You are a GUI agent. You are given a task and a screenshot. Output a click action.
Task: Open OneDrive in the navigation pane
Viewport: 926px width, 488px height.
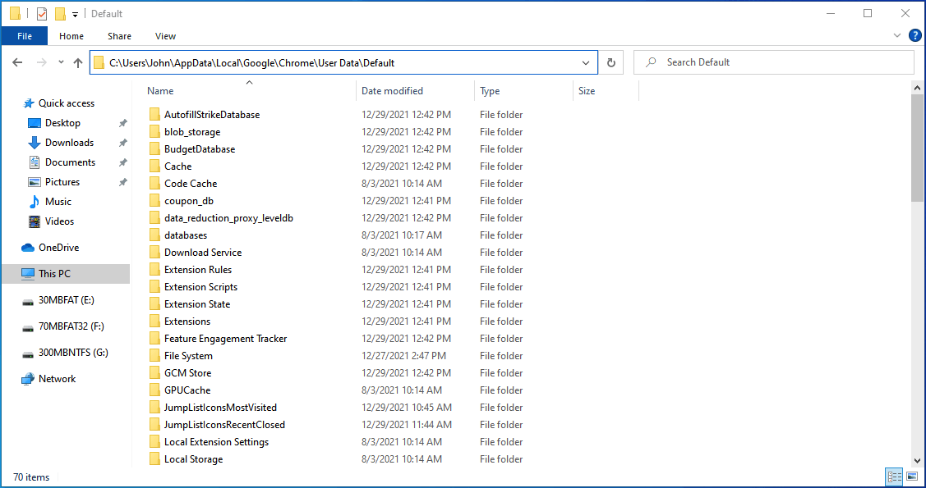pos(58,248)
